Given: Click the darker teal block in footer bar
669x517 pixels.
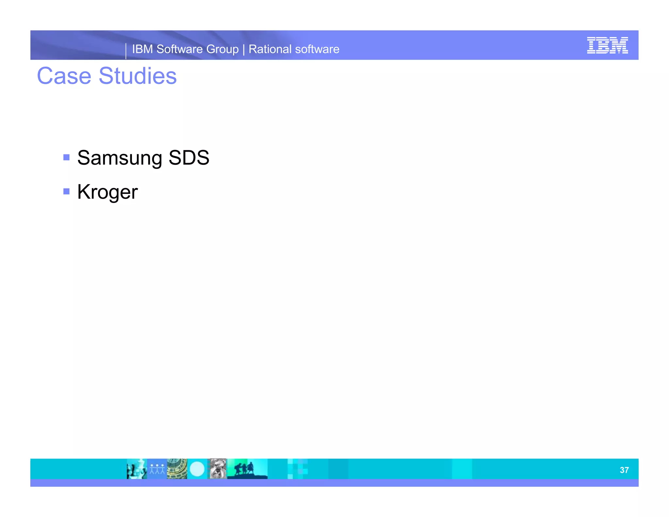Looking at the screenshot, I should pyautogui.click(x=338, y=469).
